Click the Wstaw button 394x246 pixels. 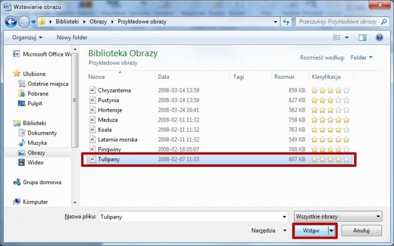pos(311,230)
